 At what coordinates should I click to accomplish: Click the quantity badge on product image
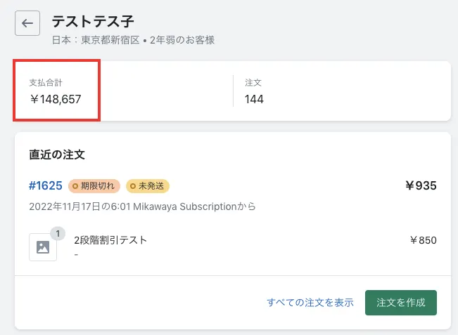(x=58, y=232)
